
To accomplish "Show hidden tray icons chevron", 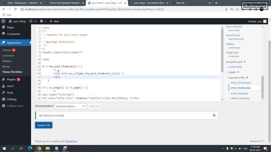I will pyautogui.click(x=223, y=148).
